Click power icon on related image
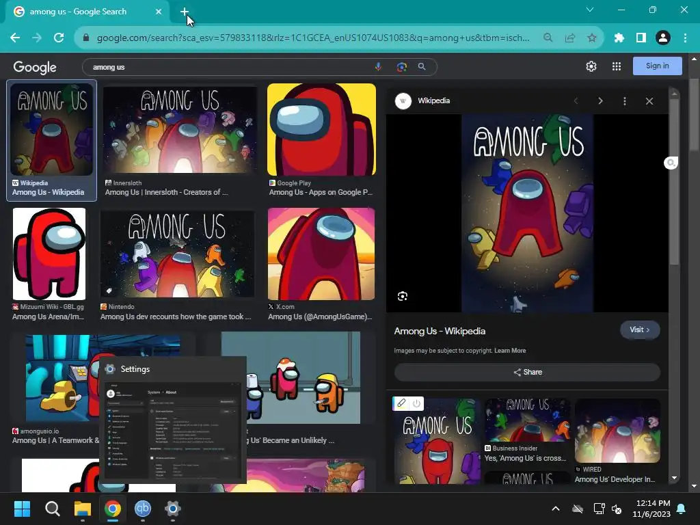The width and height of the screenshot is (700, 525). point(416,403)
